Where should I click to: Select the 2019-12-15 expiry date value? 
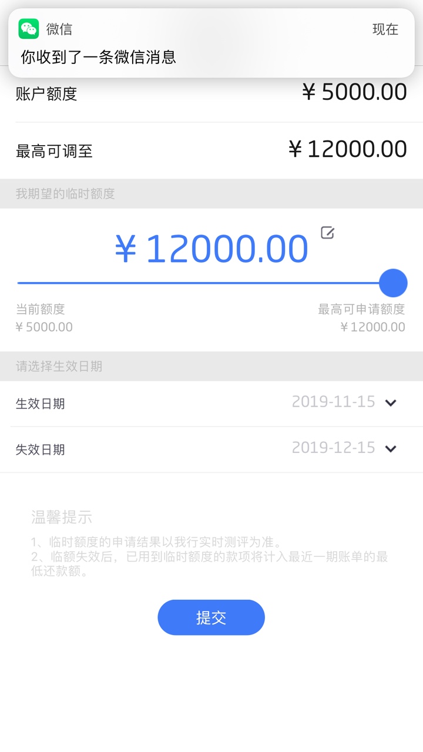(x=333, y=448)
